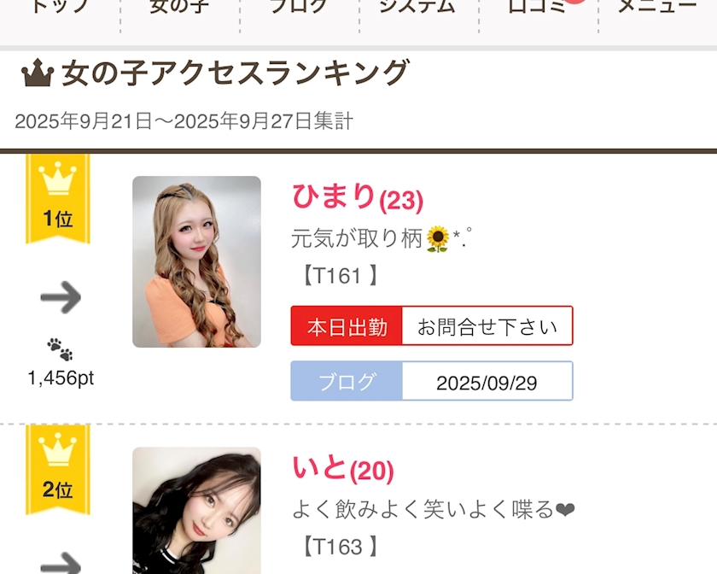Open the 女の子 tab
This screenshot has height=574, width=717.
[x=179, y=9]
